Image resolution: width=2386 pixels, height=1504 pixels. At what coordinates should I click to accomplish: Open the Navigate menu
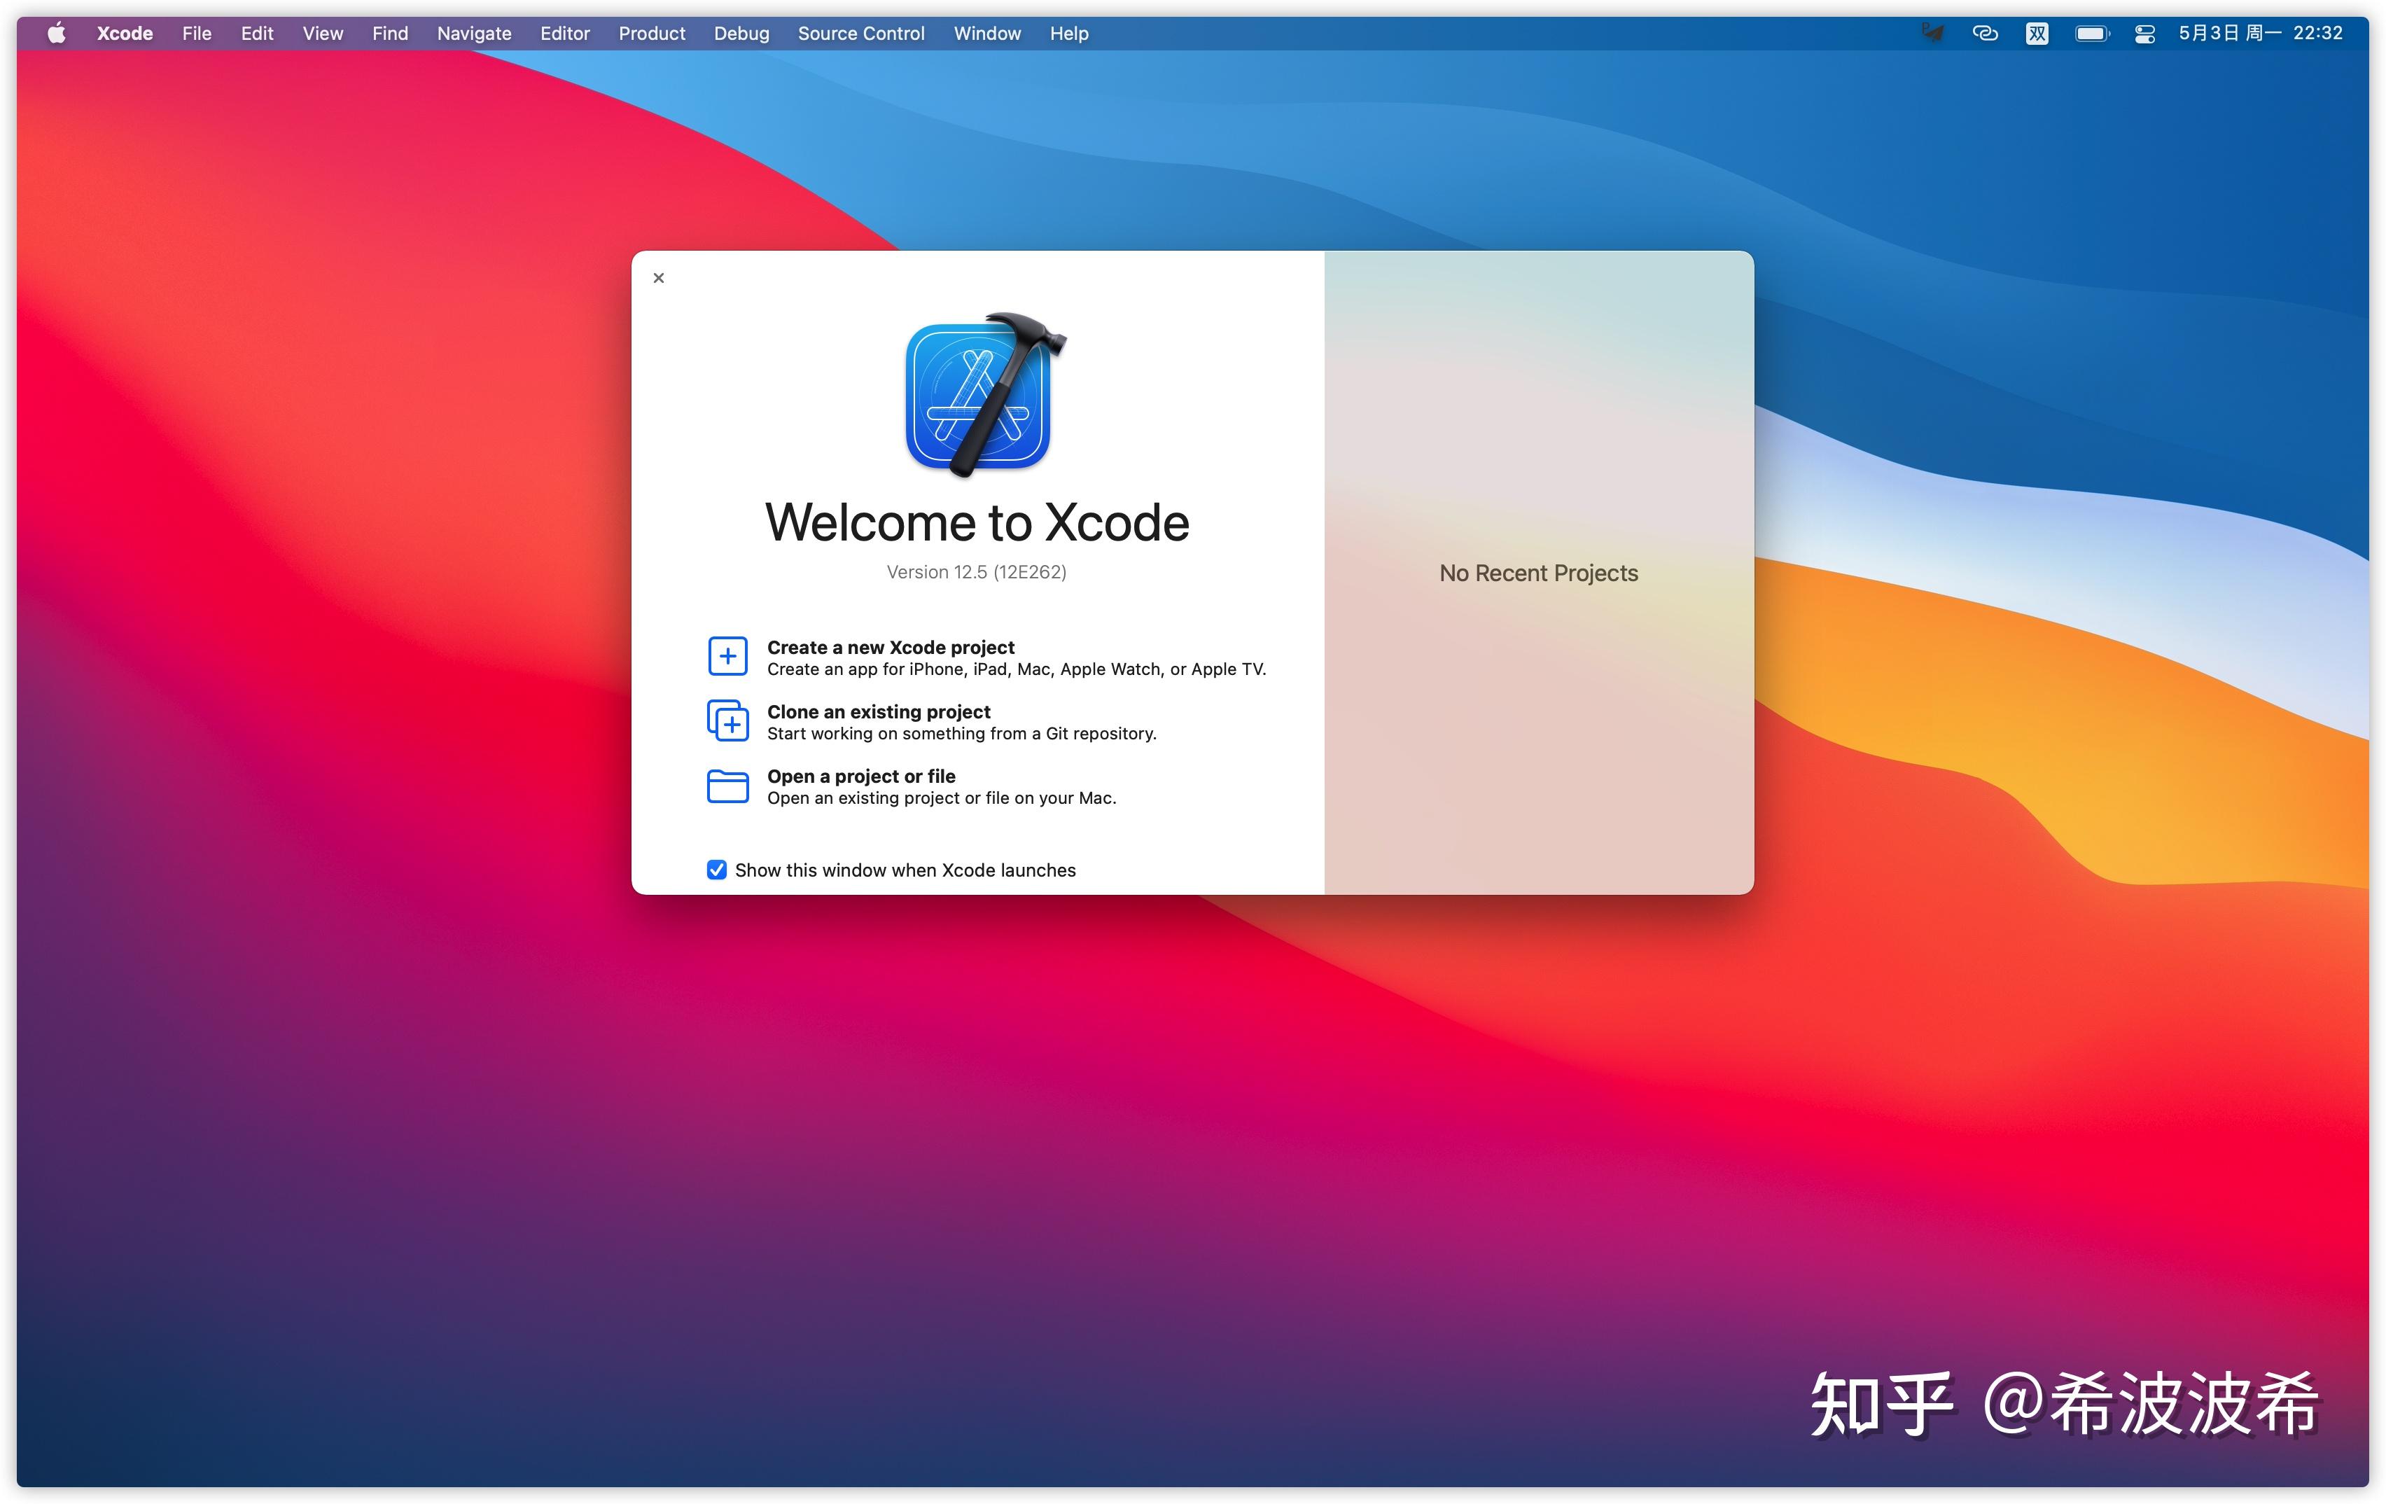(474, 33)
